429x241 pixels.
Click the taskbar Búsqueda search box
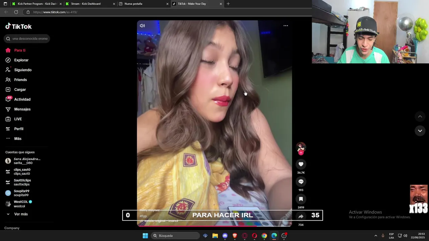point(175,236)
